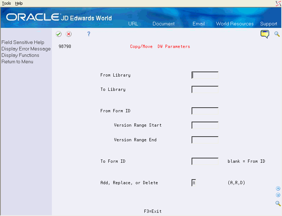Click the page up arrow icon
This screenshot has height=216, width=282.
(278, 188)
